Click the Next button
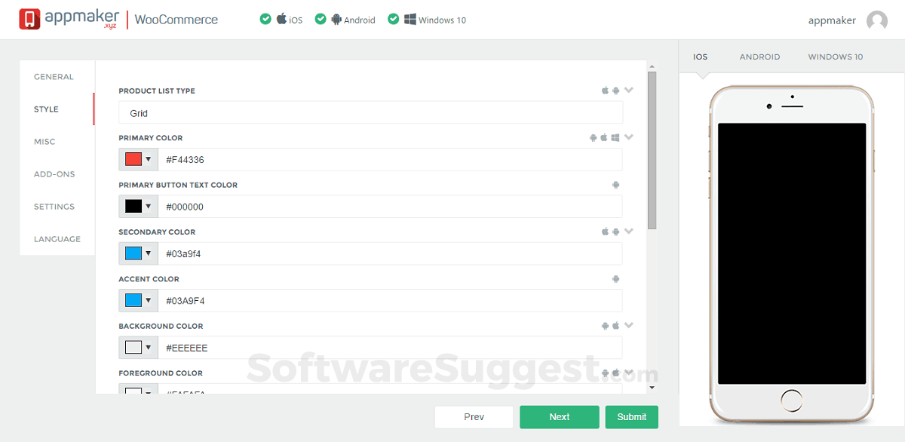This screenshot has height=442, width=905. click(x=559, y=416)
